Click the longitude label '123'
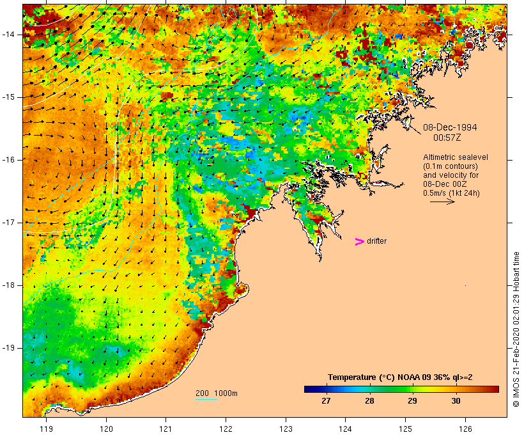Image resolution: width=524 pixels, height=435 pixels. pos(286,429)
